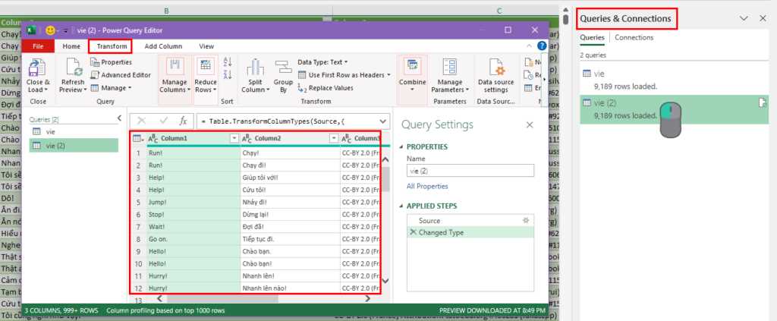Image resolution: width=777 pixels, height=321 pixels.
Task: Delete the Changed Type step with the X
Action: coord(413,232)
